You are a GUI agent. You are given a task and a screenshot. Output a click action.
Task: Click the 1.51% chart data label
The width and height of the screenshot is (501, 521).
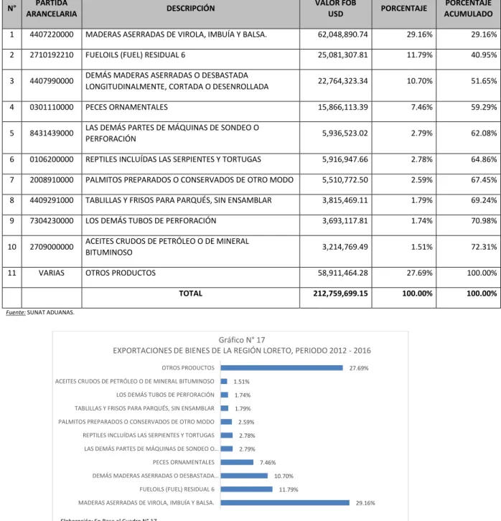click(241, 382)
